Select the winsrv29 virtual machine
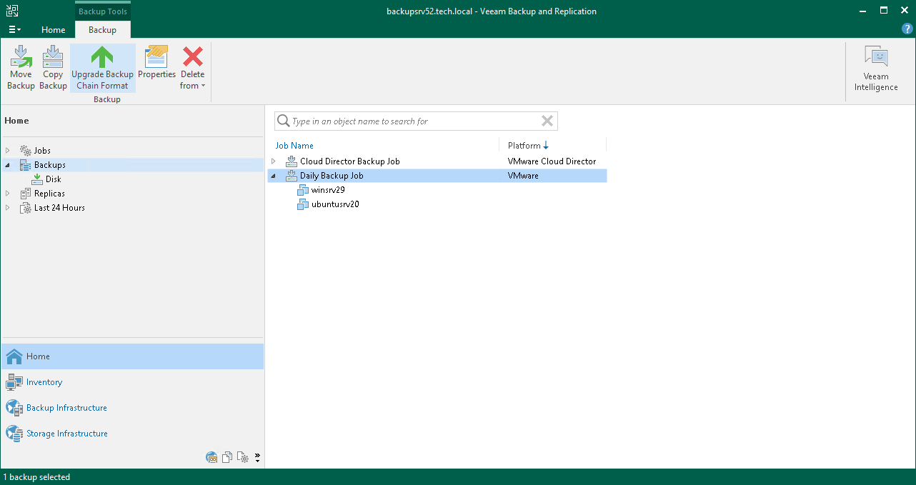916x485 pixels. coord(327,189)
